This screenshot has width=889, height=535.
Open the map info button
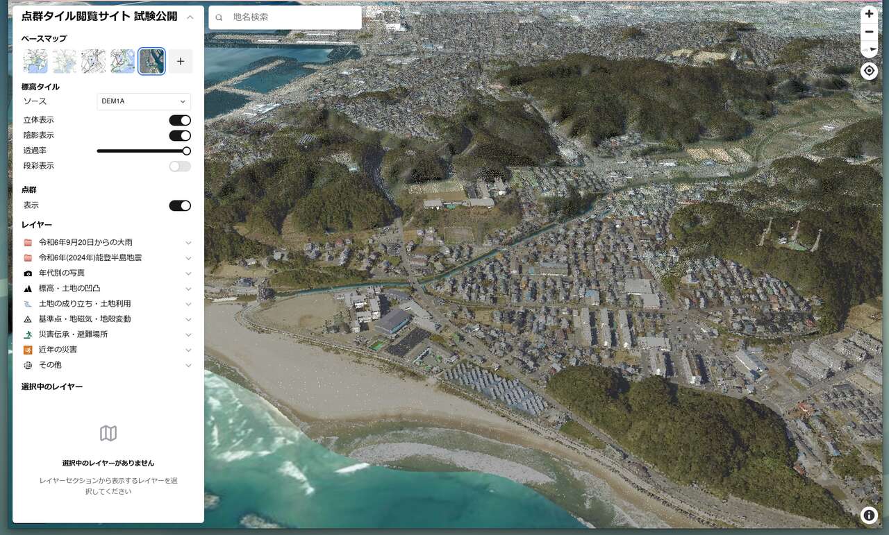[869, 515]
